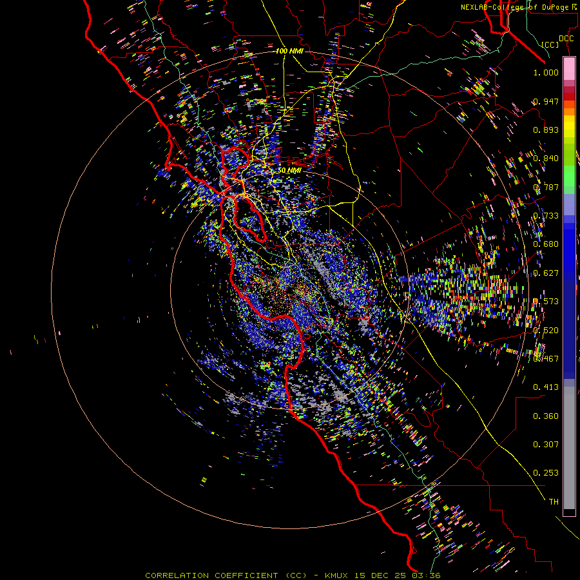The image size is (580, 580).
Task: Click the 03:36 timestamp
Action: (427, 575)
